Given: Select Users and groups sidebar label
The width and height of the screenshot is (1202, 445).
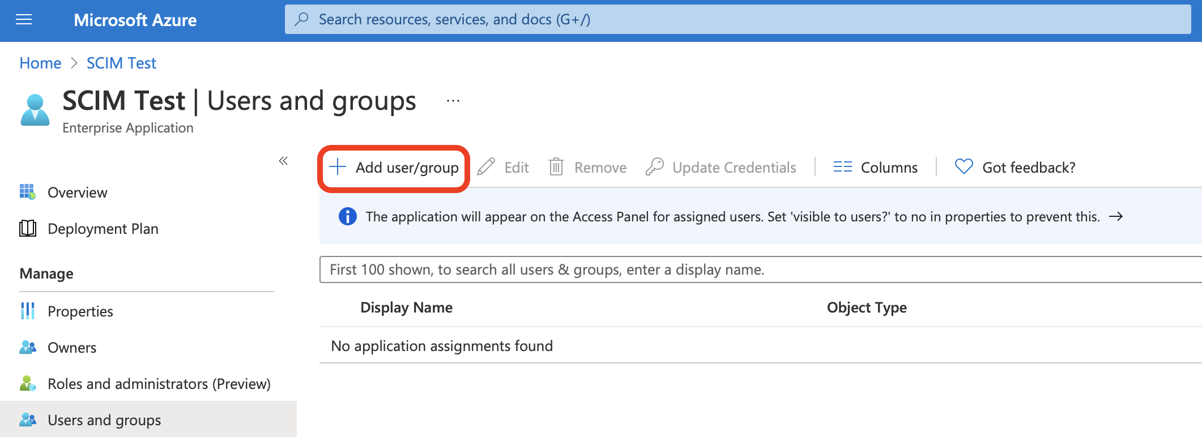Looking at the screenshot, I should click(x=104, y=420).
